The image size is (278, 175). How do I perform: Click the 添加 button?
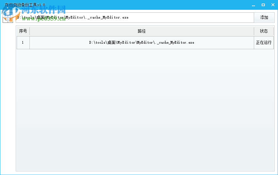click(264, 18)
